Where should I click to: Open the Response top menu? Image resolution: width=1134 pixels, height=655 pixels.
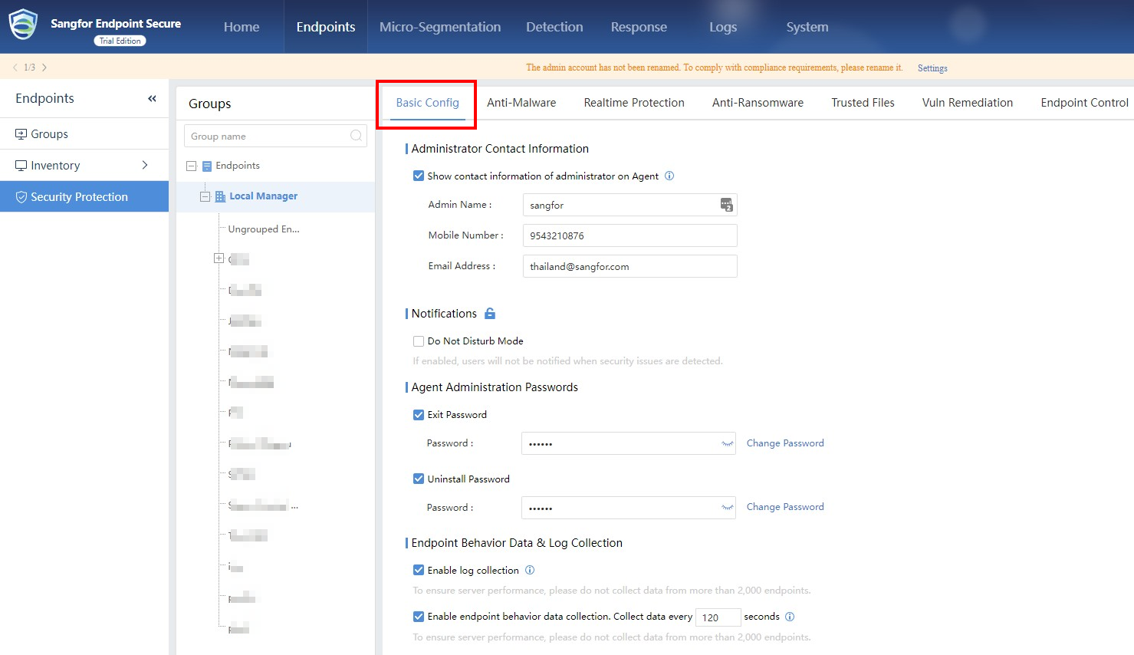(639, 27)
